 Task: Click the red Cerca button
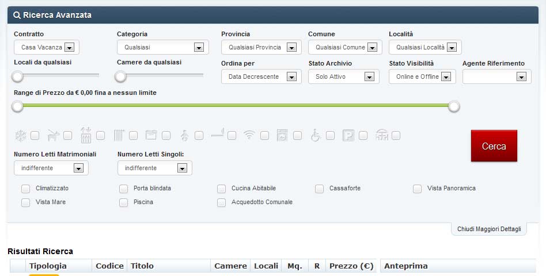click(x=494, y=146)
